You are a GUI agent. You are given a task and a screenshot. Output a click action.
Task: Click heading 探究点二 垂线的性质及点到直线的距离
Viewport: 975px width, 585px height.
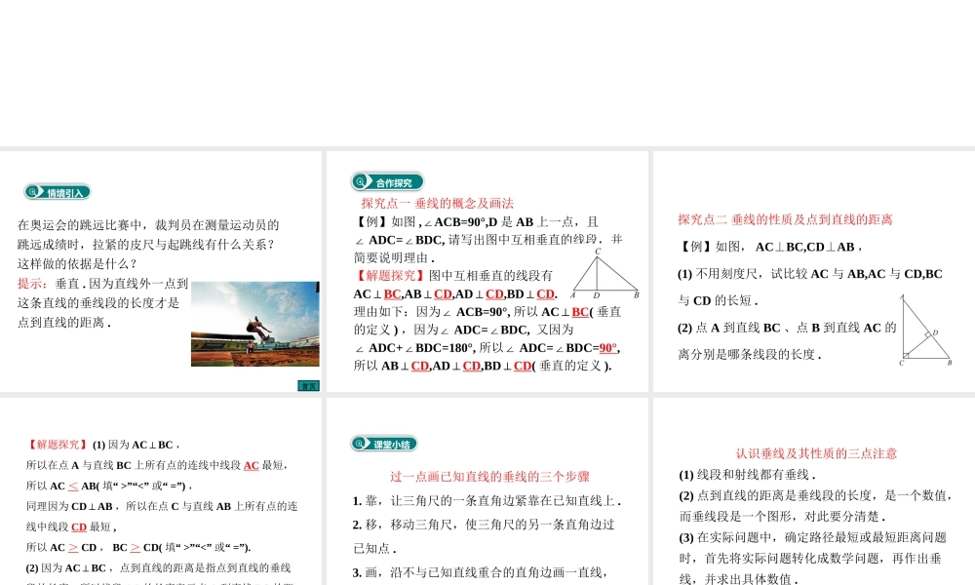785,219
